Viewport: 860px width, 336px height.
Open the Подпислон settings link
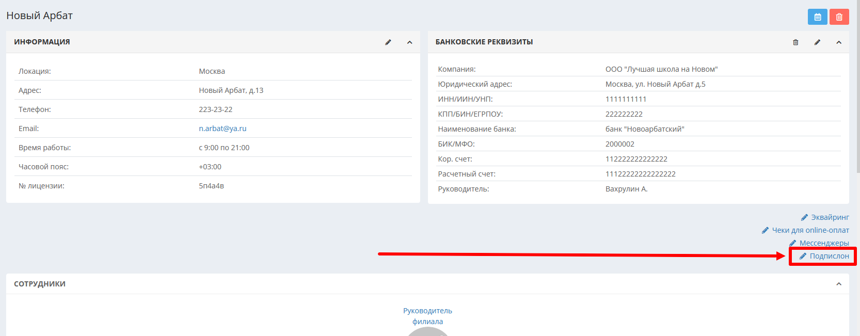coord(829,256)
